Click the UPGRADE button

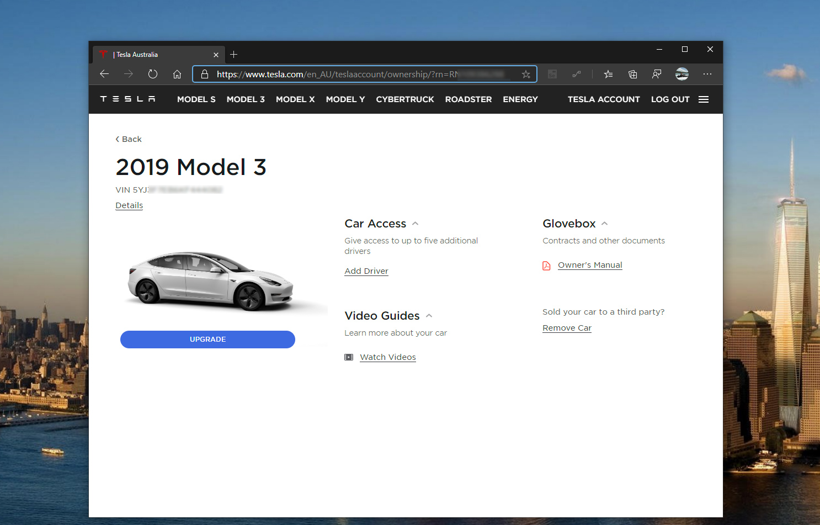207,339
